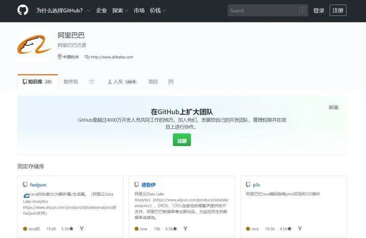Click the Java language dot on 德鲁伊 card
366x238 pixels.
137,229
